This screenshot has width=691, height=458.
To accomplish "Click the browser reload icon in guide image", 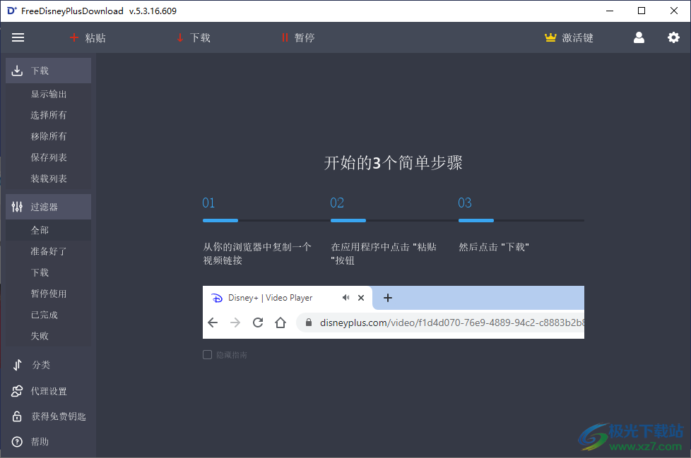I will [x=258, y=323].
